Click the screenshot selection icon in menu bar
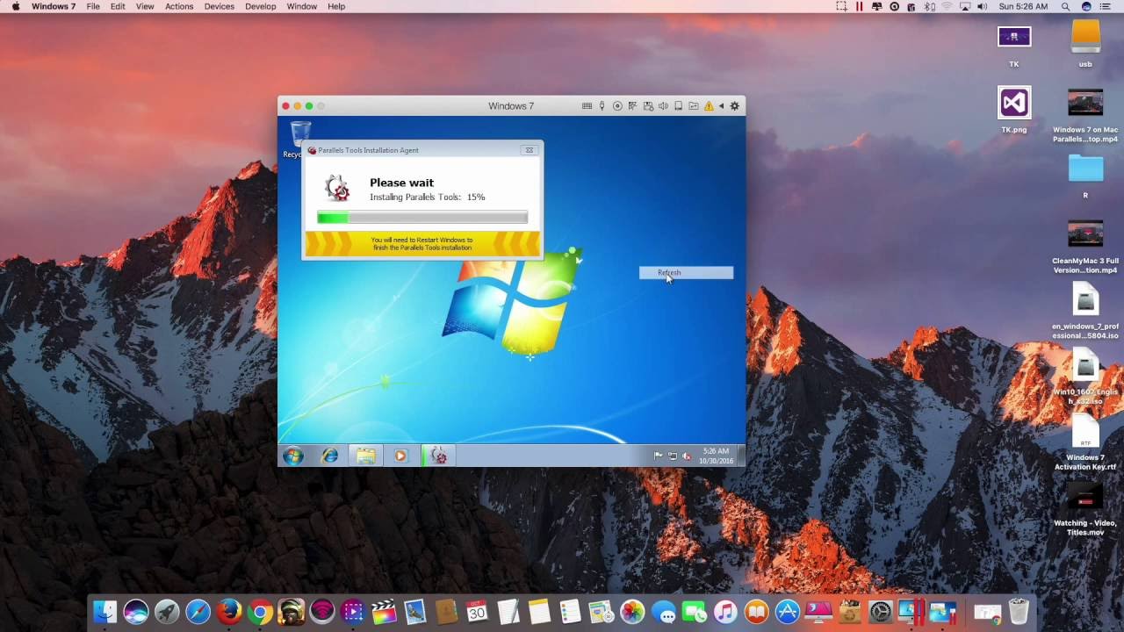Image resolution: width=1124 pixels, height=632 pixels. coord(841,6)
